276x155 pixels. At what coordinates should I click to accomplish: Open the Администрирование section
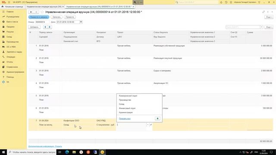click(16, 72)
